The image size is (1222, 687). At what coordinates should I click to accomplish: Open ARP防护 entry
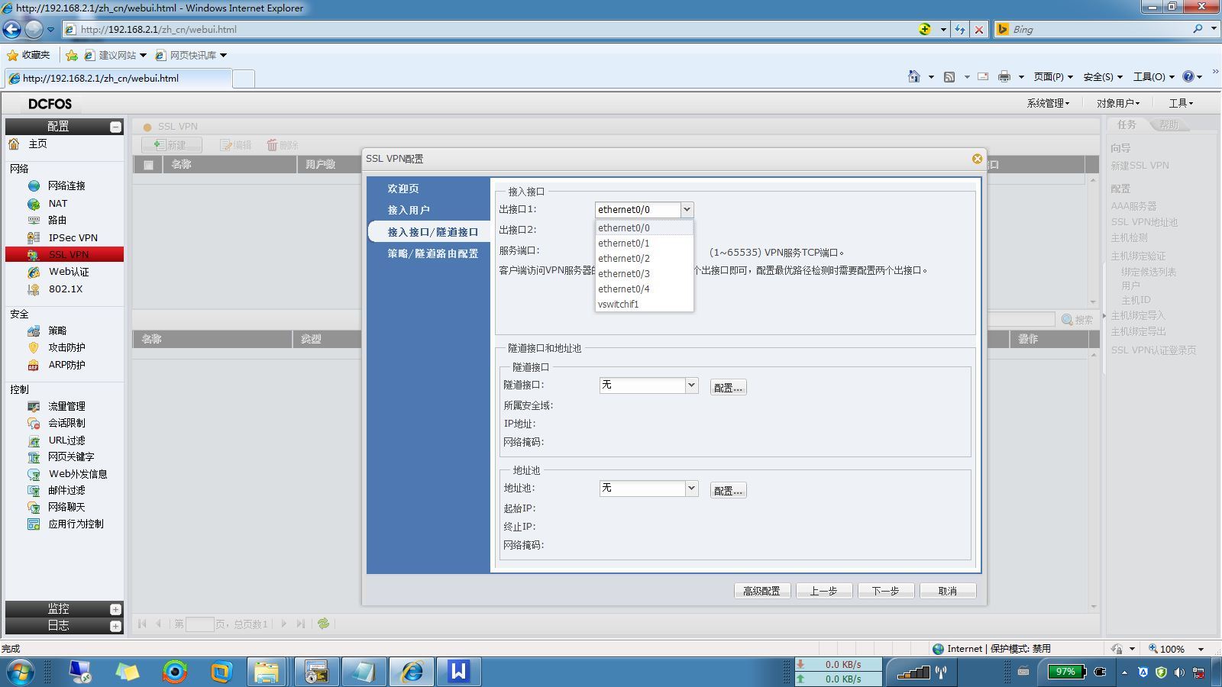point(66,365)
